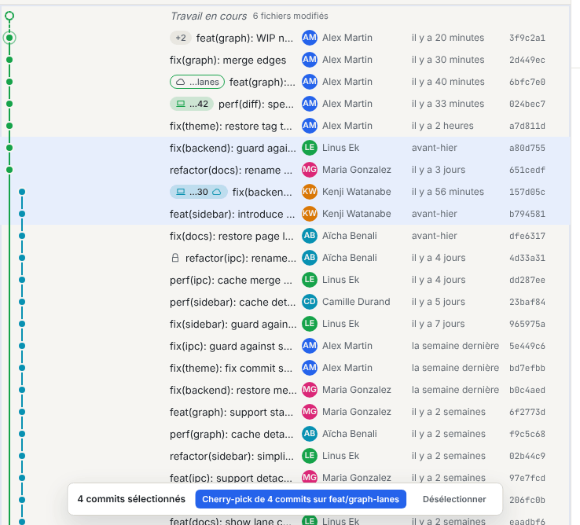Select commit perf(graph): cache deta...
This screenshot has height=525, width=580.
[232, 435]
